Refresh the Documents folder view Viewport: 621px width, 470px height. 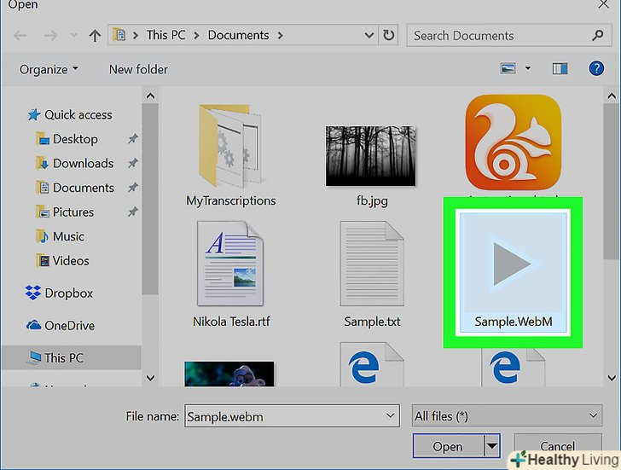tap(389, 36)
